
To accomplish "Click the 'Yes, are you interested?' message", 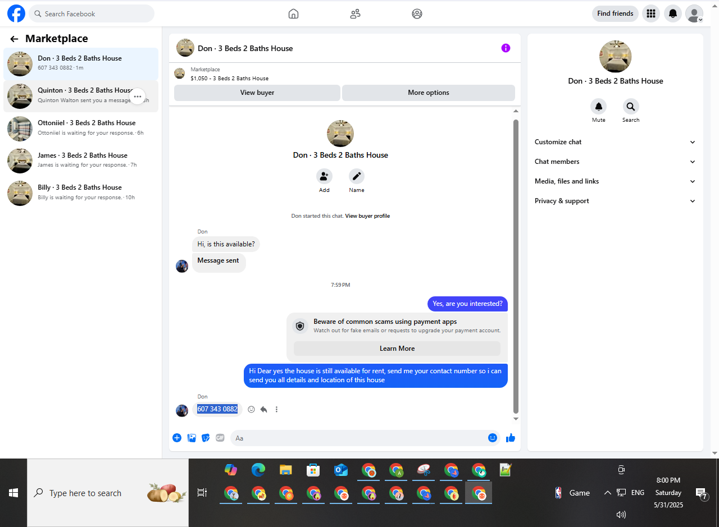I will [467, 304].
